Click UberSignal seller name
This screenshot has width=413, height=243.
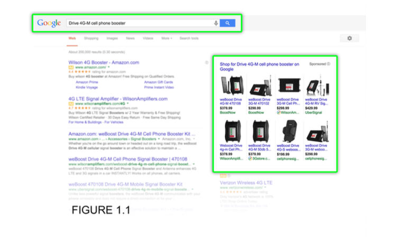[314, 113]
